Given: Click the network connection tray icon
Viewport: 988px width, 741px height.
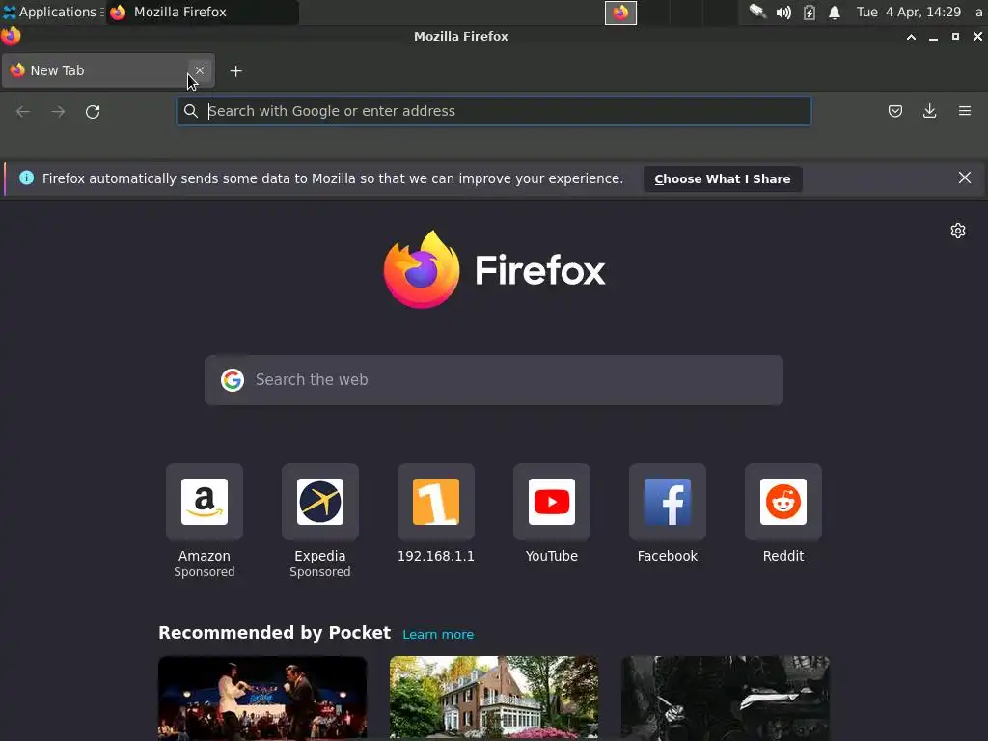Looking at the screenshot, I should [x=757, y=12].
